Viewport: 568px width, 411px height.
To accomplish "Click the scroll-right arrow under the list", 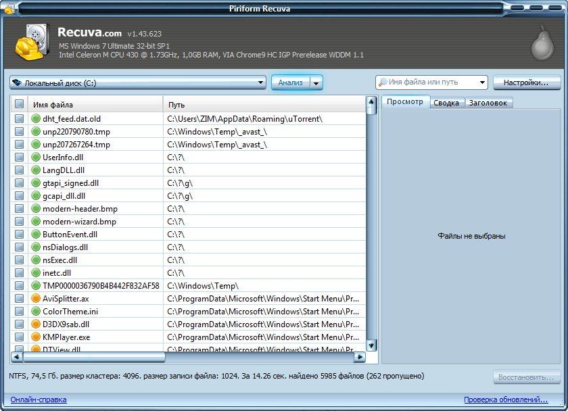I will pyautogui.click(x=359, y=357).
